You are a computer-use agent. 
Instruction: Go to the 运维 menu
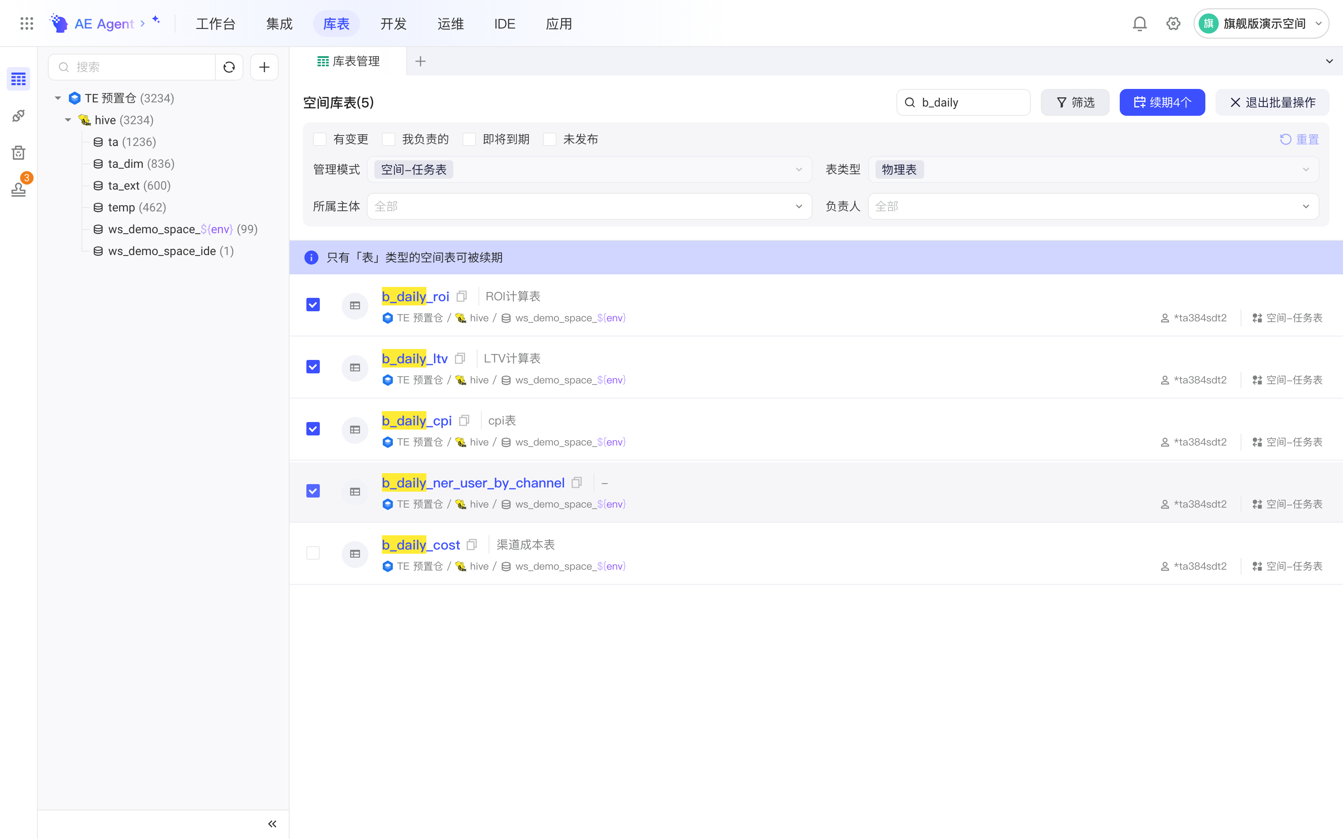[451, 24]
